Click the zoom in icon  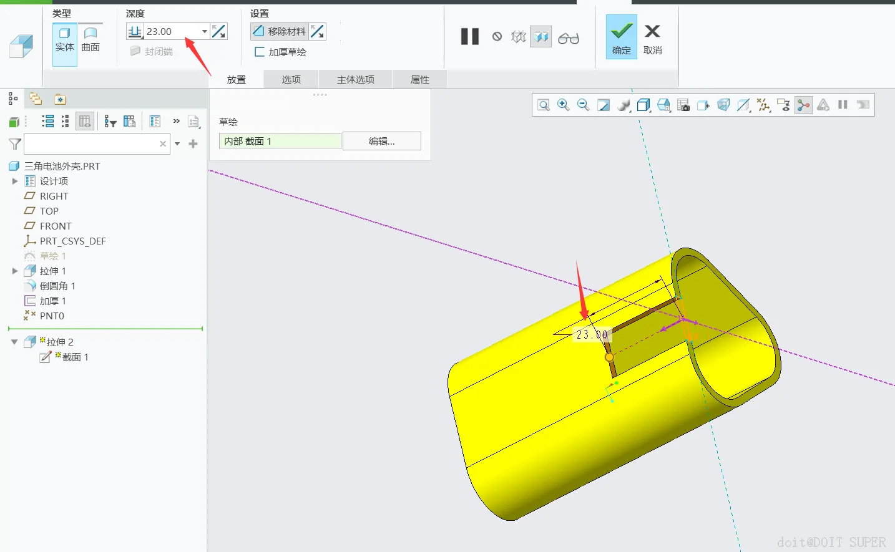click(x=563, y=105)
